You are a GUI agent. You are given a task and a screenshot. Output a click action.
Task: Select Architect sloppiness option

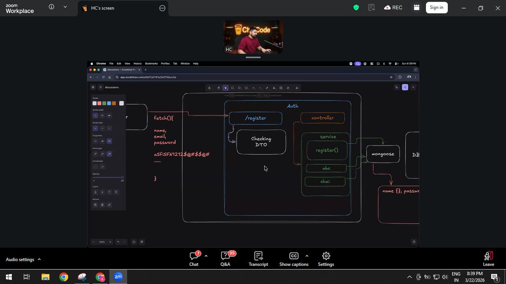[x=95, y=141]
